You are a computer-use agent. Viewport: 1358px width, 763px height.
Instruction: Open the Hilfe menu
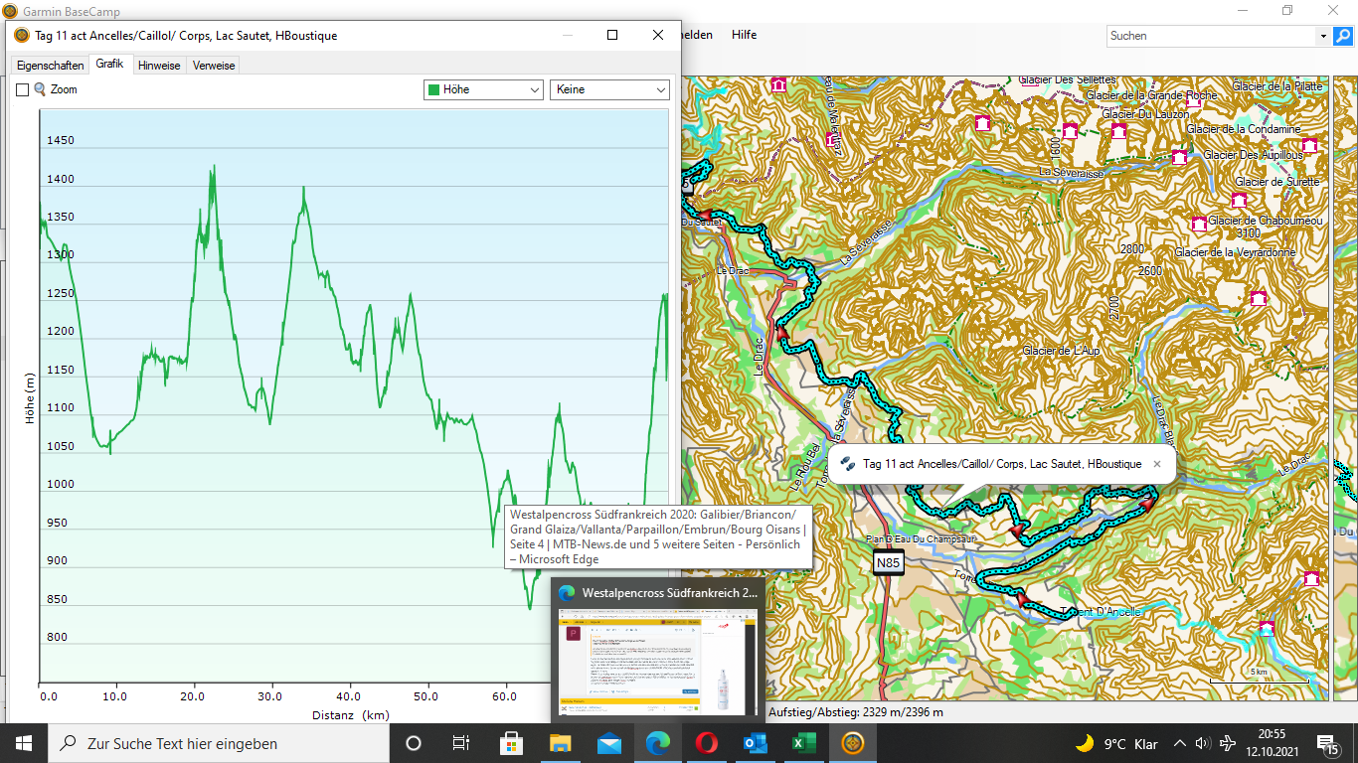tap(744, 35)
